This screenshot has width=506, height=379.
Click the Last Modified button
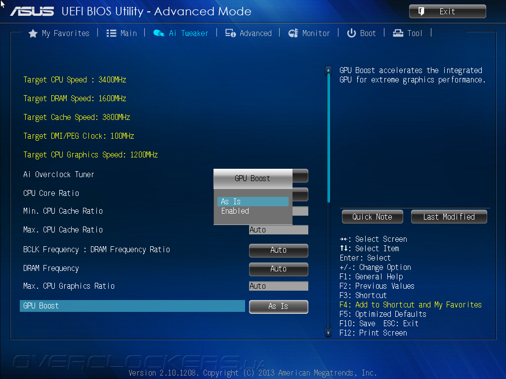click(x=449, y=217)
